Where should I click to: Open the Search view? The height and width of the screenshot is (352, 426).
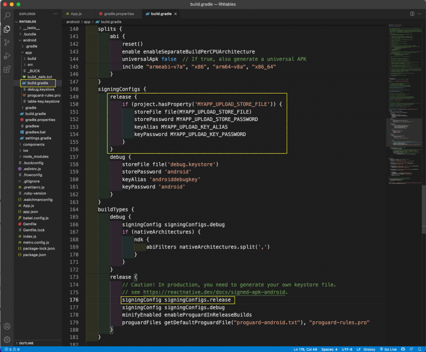7,15
